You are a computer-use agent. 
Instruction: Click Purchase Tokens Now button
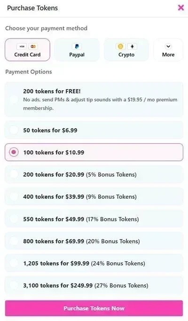(94, 308)
